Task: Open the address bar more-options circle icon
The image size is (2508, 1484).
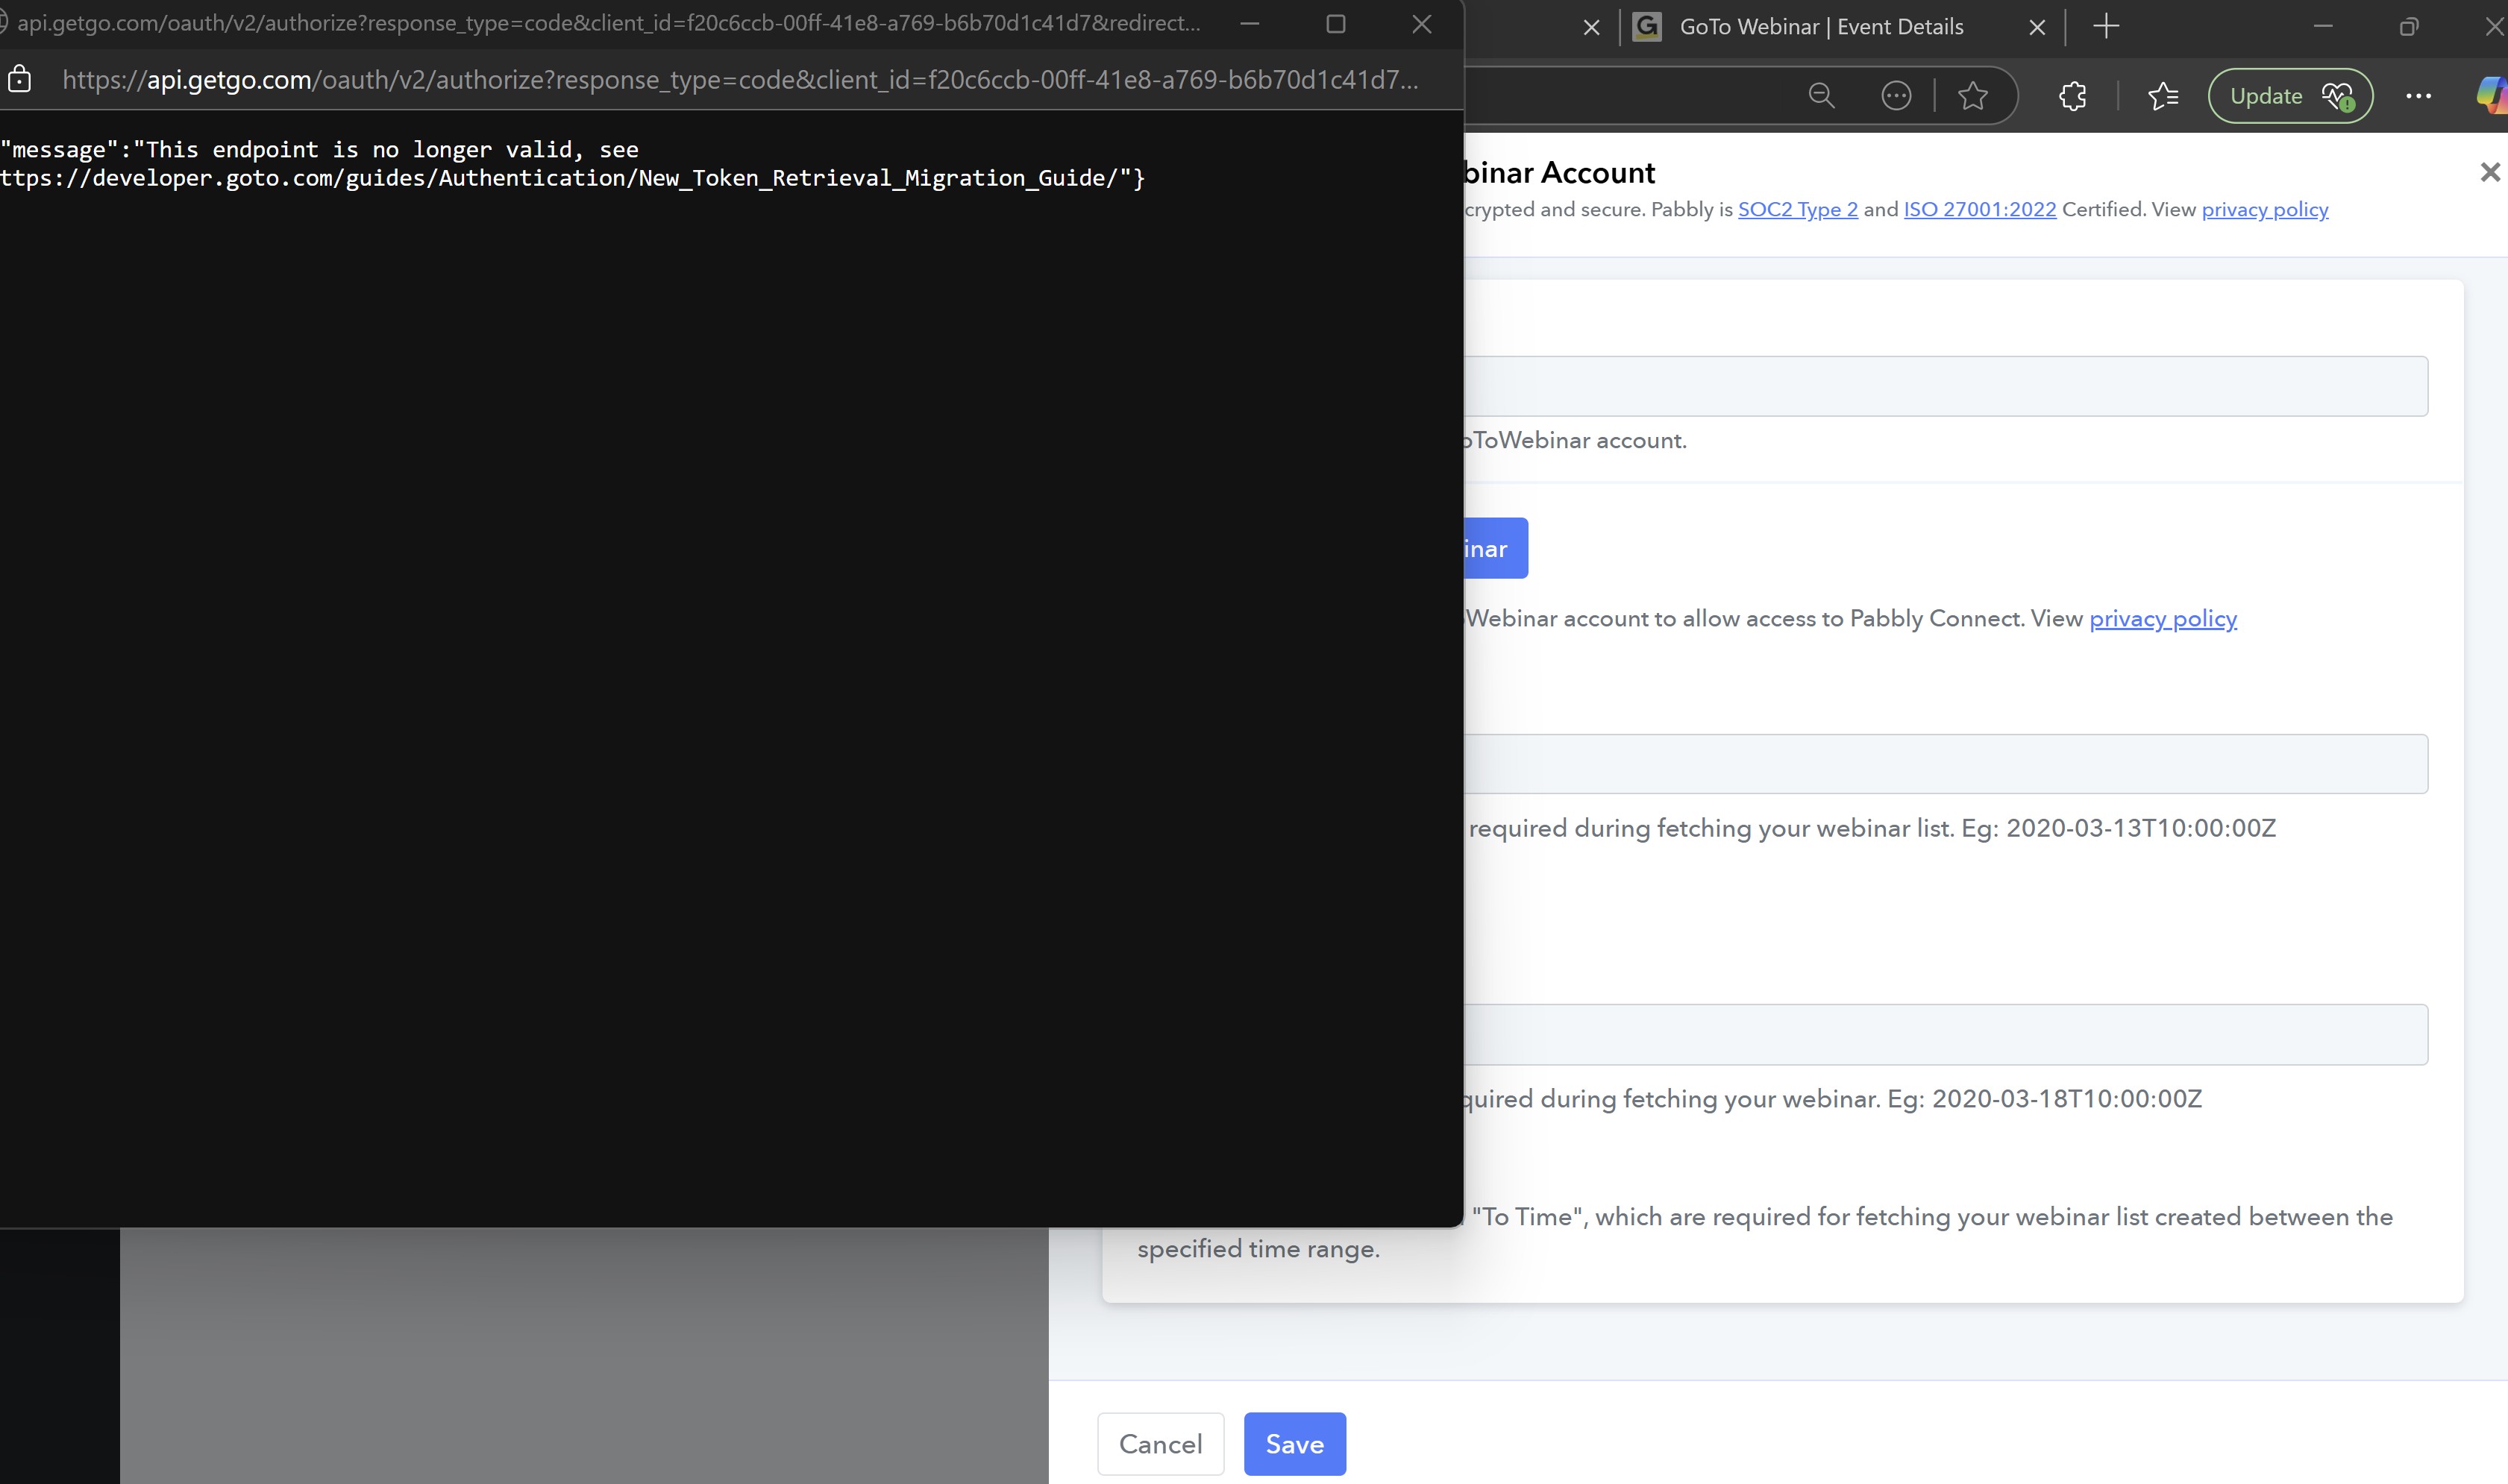Action: [x=1896, y=96]
